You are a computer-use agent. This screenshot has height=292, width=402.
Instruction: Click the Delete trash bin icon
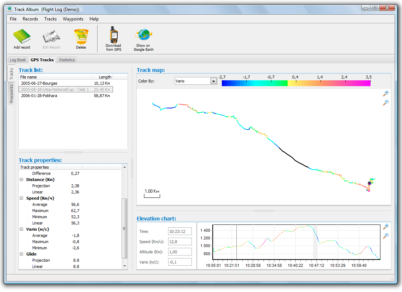pos(81,36)
